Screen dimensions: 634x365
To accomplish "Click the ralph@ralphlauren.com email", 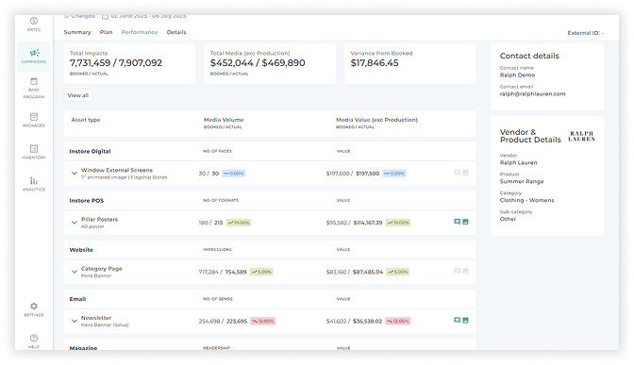I will point(532,93).
